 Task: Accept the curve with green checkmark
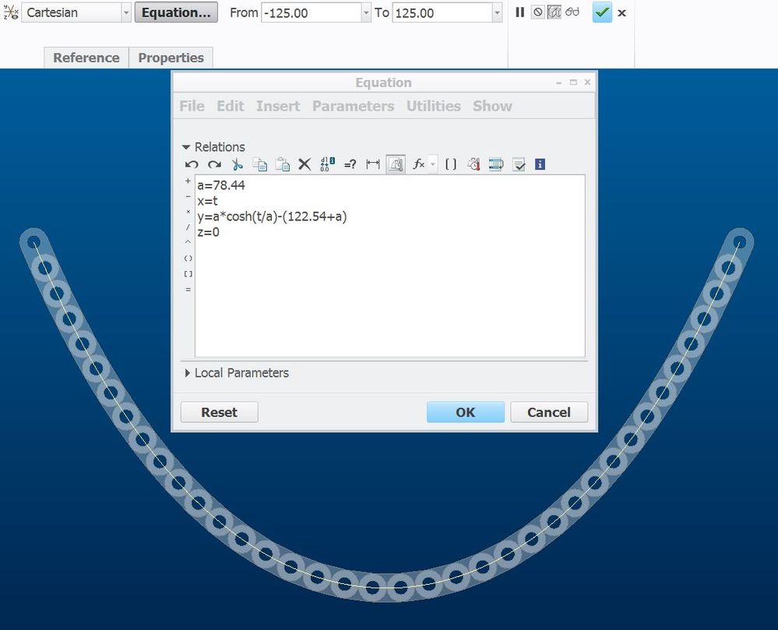point(602,12)
